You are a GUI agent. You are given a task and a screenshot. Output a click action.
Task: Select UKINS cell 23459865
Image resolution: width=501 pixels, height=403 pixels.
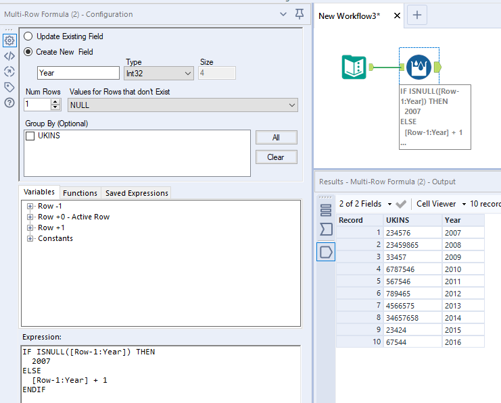412,245
